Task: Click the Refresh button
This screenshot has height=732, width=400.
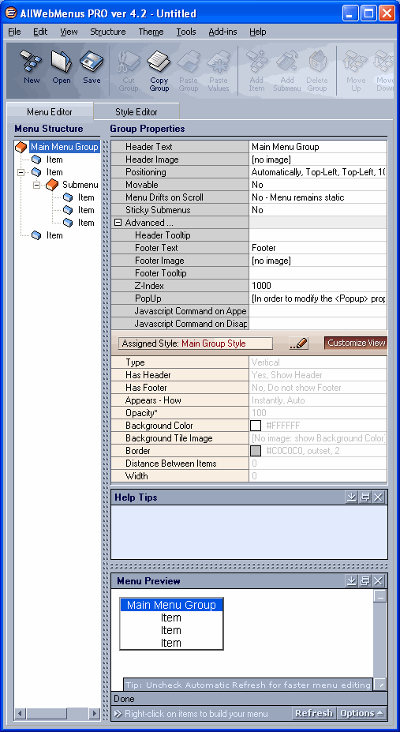Action: [x=314, y=713]
